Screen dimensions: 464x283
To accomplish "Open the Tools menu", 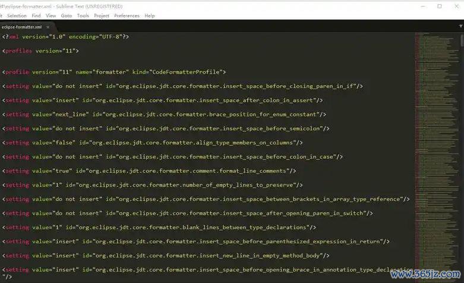I will point(83,15).
